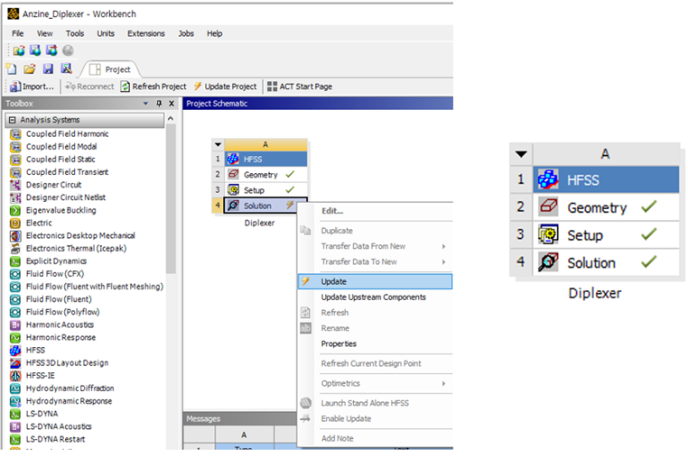Open the View menu
The image size is (688, 457).
45,33
